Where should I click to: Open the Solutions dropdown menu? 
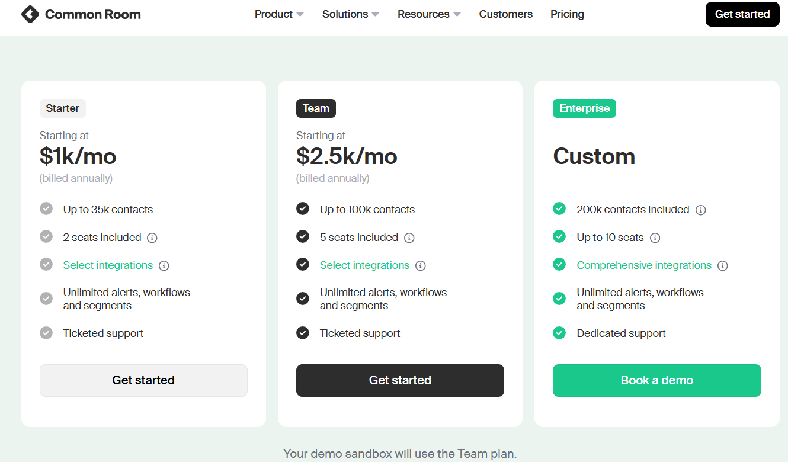(350, 14)
